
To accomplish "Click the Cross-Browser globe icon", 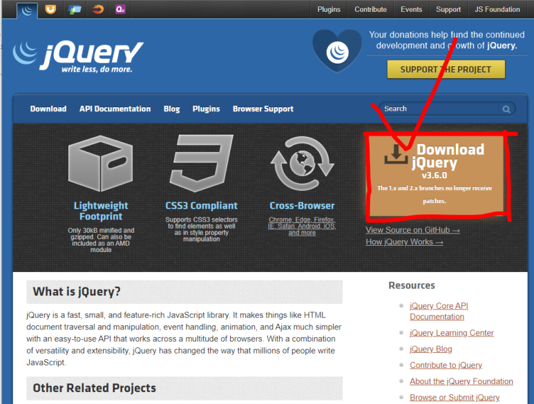I will point(302,164).
